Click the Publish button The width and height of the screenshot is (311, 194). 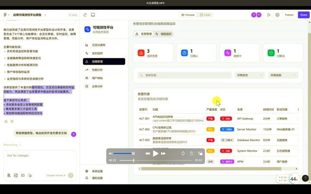(289, 15)
